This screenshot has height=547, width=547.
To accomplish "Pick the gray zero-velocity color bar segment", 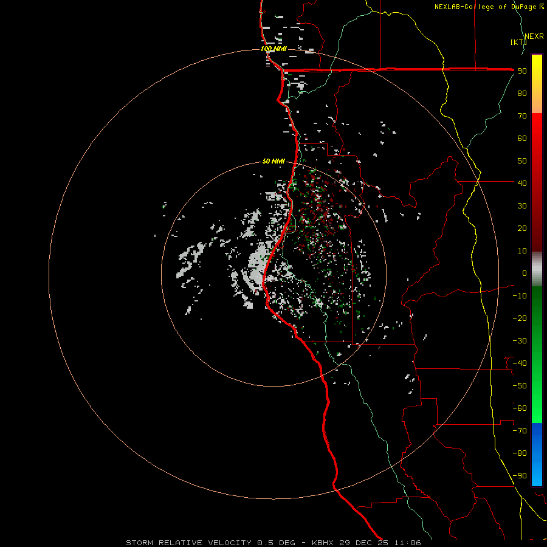I will (x=537, y=269).
